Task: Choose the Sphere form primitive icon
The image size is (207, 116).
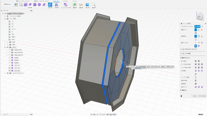Action: click(39, 5)
